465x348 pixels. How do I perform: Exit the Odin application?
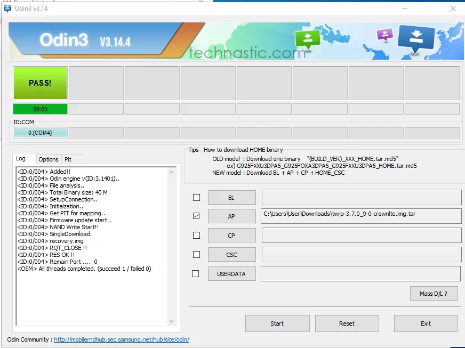pos(426,323)
